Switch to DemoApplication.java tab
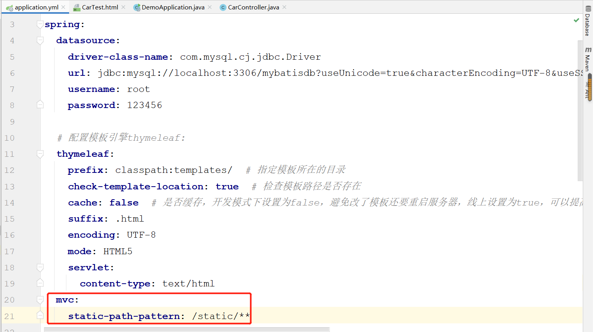Image resolution: width=593 pixels, height=332 pixels. (x=173, y=7)
